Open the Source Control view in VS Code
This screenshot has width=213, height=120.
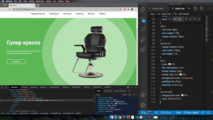[x=143, y=20]
